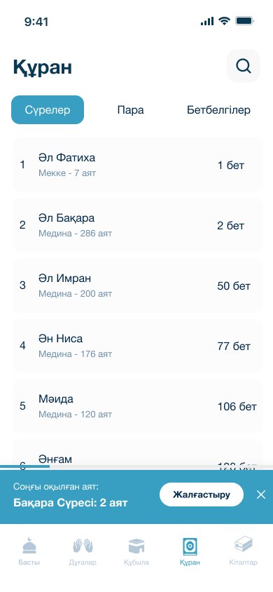Check the battery status icon
This screenshot has height=592, width=273.
click(x=244, y=21)
